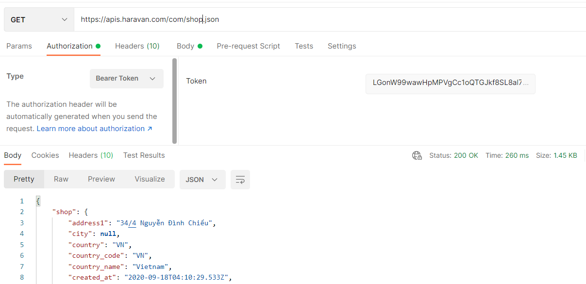586x284 pixels.
Task: Click the globe network icon beside Status
Action: point(417,155)
